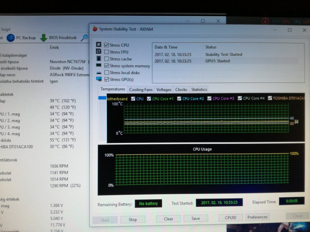
Task: Click the green BIOS update arrow icon
Action: (44, 38)
